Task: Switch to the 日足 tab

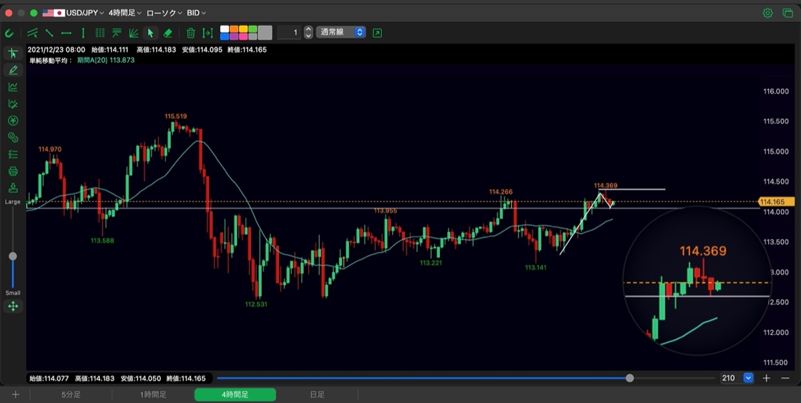Action: pyautogui.click(x=317, y=395)
